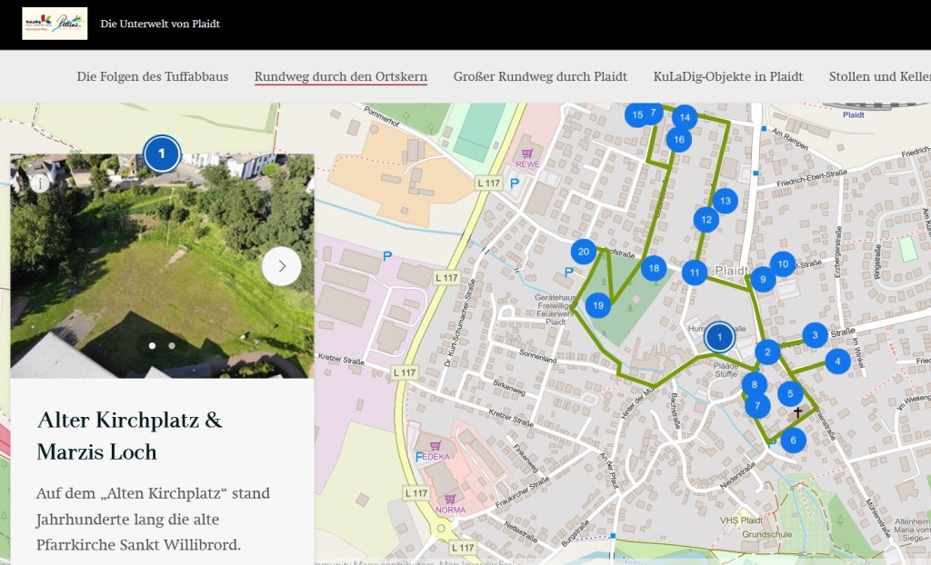The width and height of the screenshot is (931, 565).
Task: Select map marker number 11
Action: (695, 272)
